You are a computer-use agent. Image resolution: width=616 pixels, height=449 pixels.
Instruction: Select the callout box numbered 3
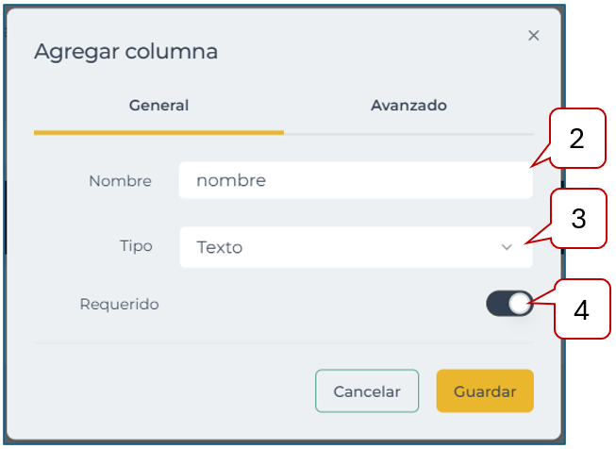click(x=578, y=221)
